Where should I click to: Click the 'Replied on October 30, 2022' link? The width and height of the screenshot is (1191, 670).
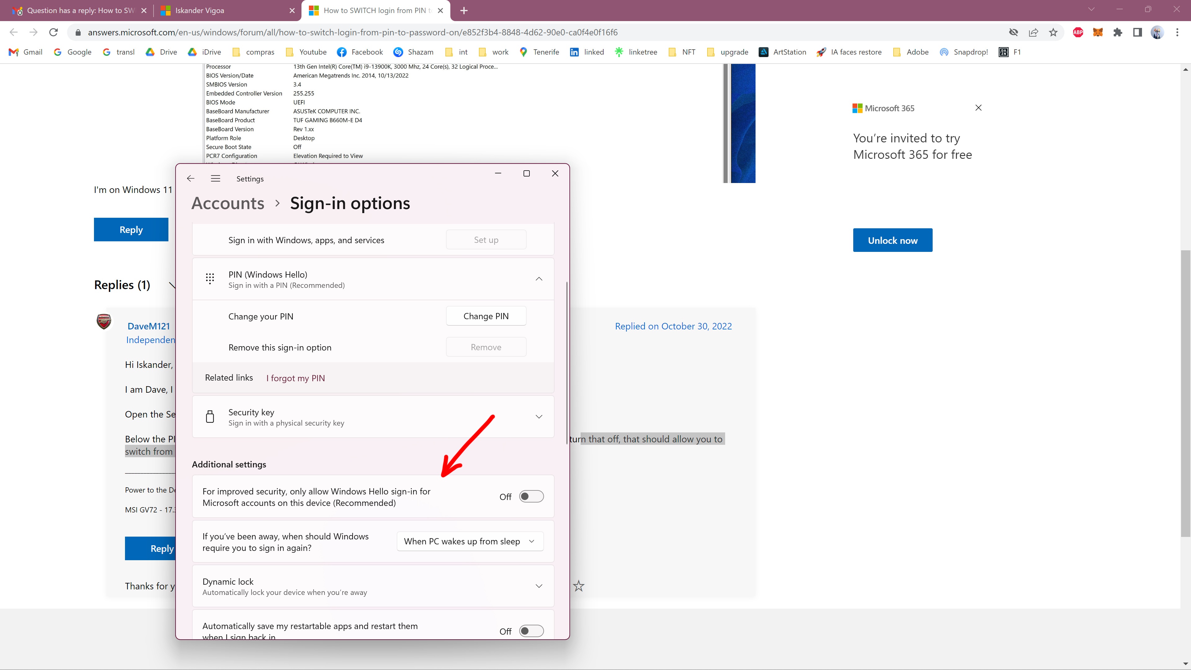[x=673, y=326]
